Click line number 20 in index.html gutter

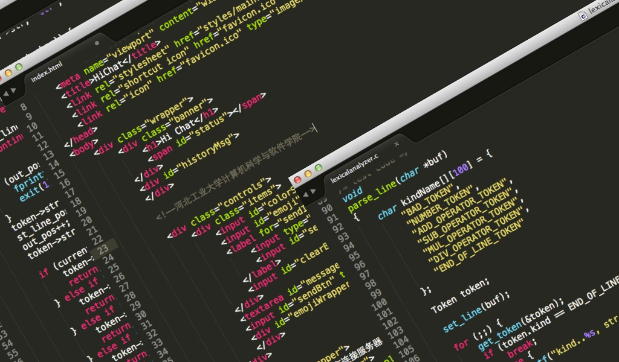(x=87, y=221)
